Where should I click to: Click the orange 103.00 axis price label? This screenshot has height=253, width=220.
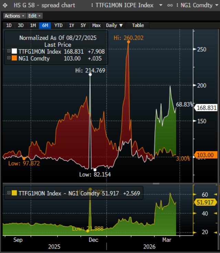click(206, 155)
